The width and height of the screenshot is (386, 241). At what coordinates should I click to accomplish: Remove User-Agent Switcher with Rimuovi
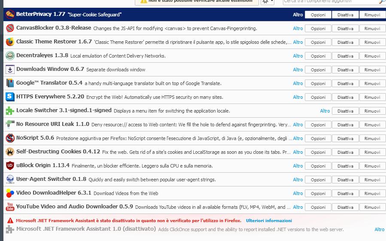[x=372, y=180]
